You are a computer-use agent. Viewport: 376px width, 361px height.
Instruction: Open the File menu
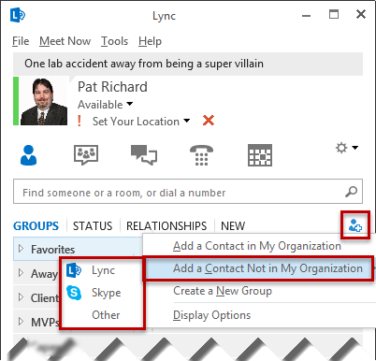(21, 41)
